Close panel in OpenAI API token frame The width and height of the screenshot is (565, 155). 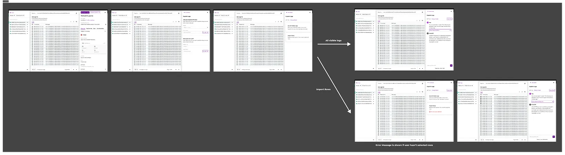[x=208, y=12]
